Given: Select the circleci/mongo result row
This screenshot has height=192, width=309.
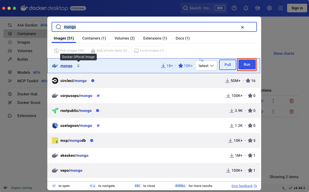Looking at the screenshot, I should [x=154, y=81].
